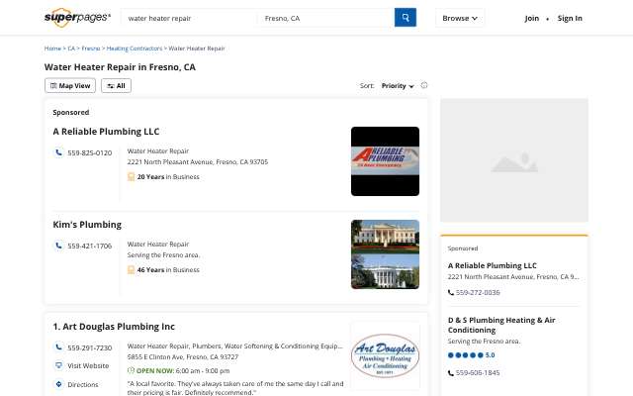Click the gray placeholder image in sidebar
633x396 pixels.
tap(514, 160)
